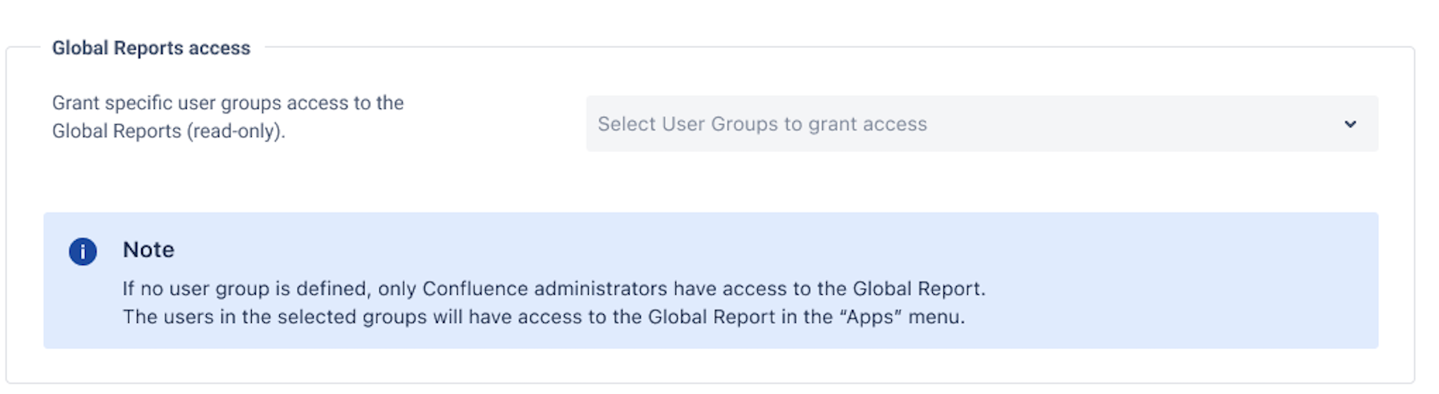Image resolution: width=1439 pixels, height=394 pixels.
Task: Click the 'Grant specific user groups access' description
Action: coord(228,103)
